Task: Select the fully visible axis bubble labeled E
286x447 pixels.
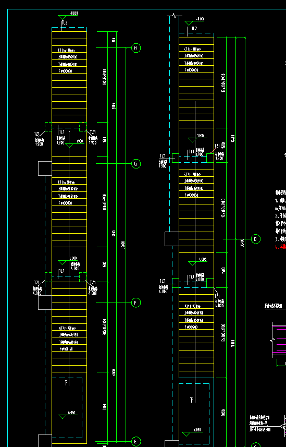Action: [x=135, y=442]
